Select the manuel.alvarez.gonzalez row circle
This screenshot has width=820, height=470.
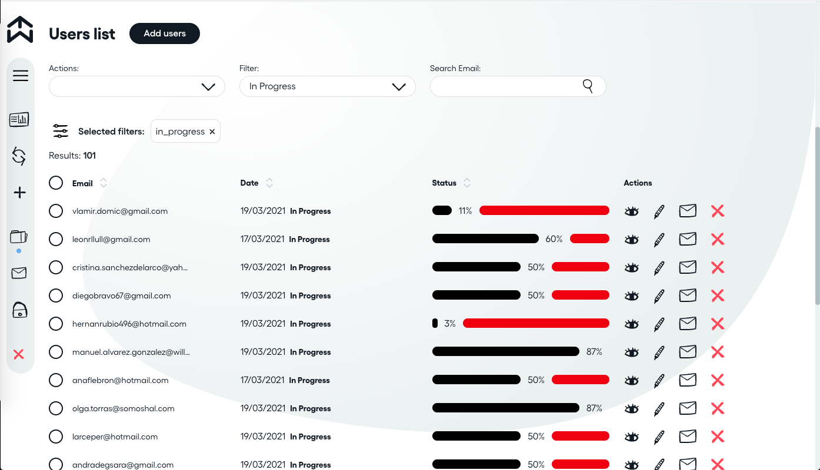tap(56, 352)
